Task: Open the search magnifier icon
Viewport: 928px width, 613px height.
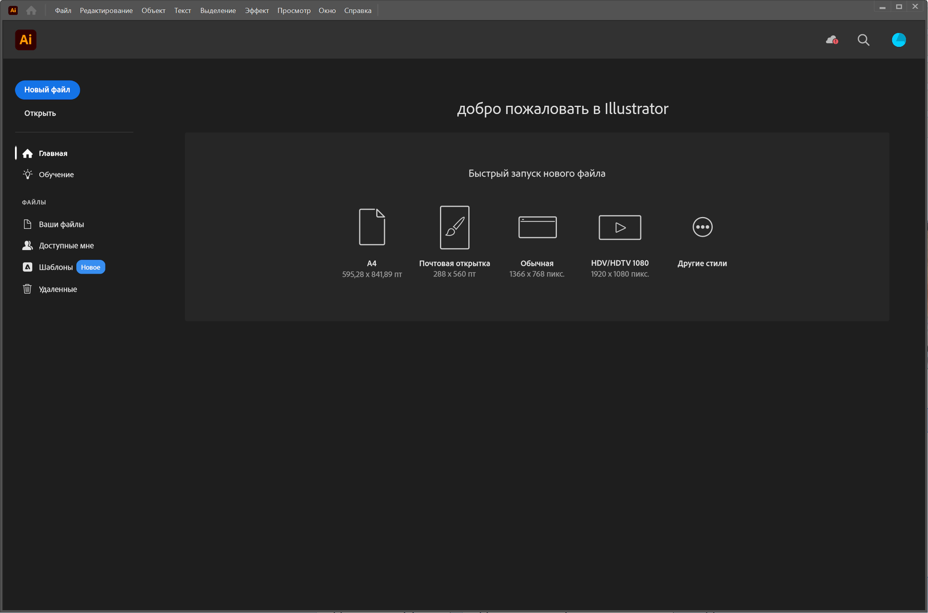Action: pyautogui.click(x=863, y=40)
